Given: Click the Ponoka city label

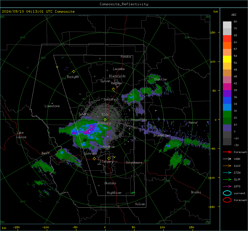Looking at the screenshot, I should pyautogui.click(x=126, y=57).
